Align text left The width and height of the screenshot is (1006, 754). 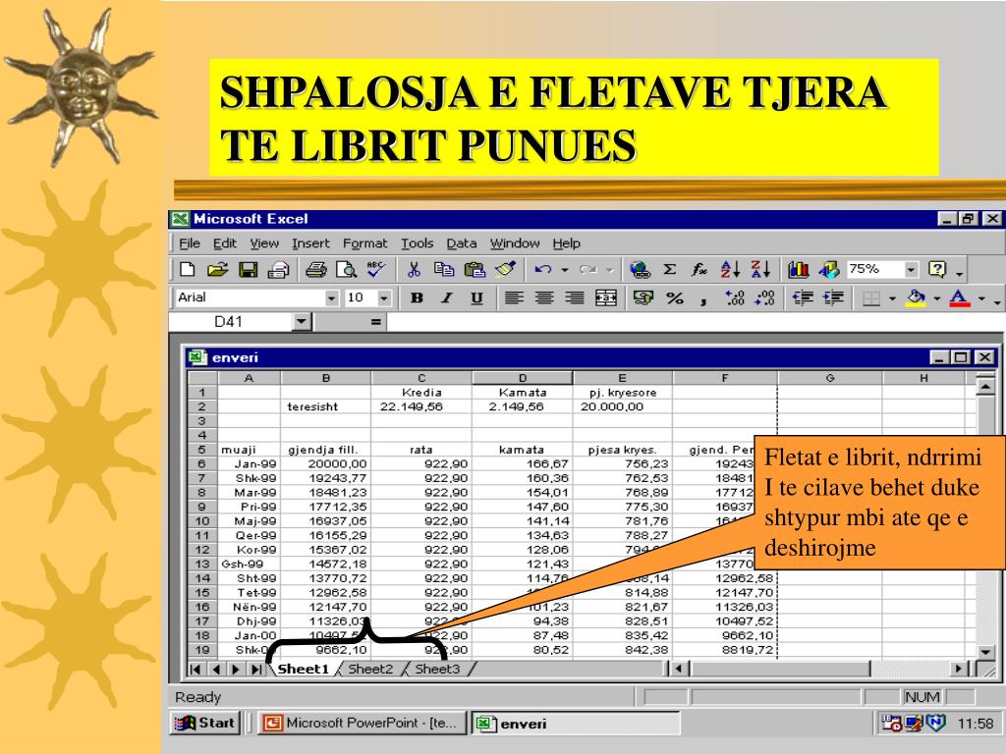tap(513, 297)
